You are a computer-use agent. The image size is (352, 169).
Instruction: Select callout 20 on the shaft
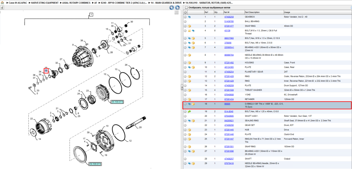tap(140, 128)
